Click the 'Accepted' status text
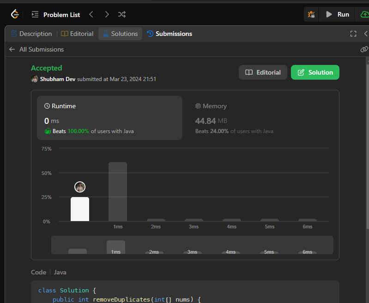 47,68
